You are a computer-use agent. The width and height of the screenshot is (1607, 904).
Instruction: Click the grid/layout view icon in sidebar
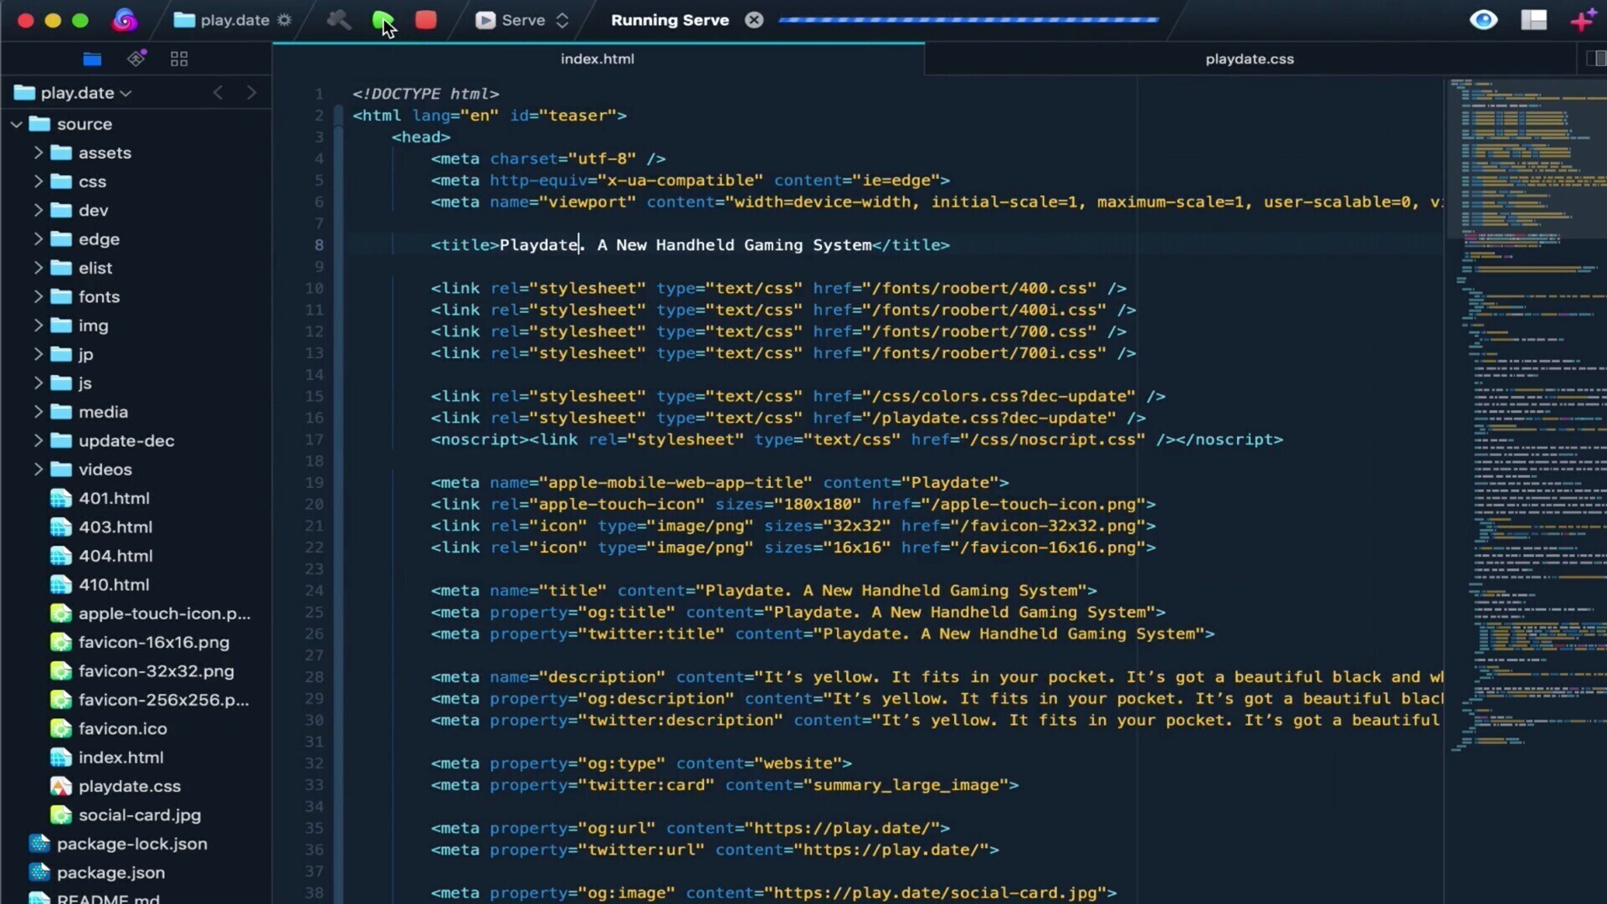point(179,58)
